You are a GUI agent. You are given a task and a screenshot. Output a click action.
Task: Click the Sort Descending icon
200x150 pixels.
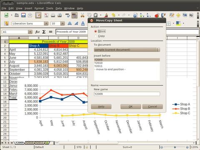point(148,15)
